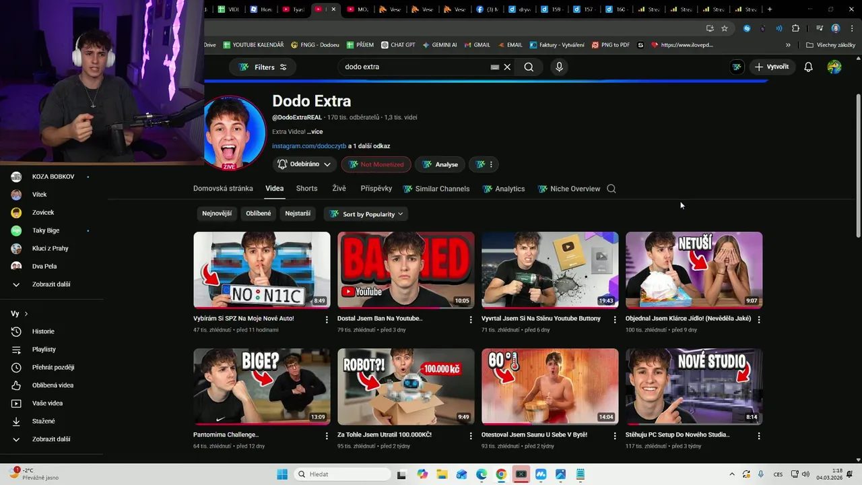
Task: Click the search magnifier button
Action: click(529, 67)
